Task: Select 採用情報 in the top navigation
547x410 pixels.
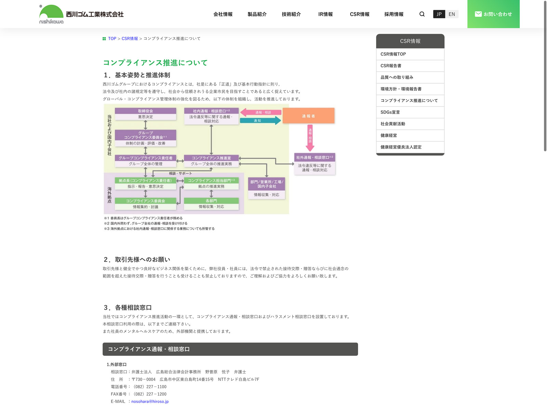Action: pyautogui.click(x=394, y=14)
